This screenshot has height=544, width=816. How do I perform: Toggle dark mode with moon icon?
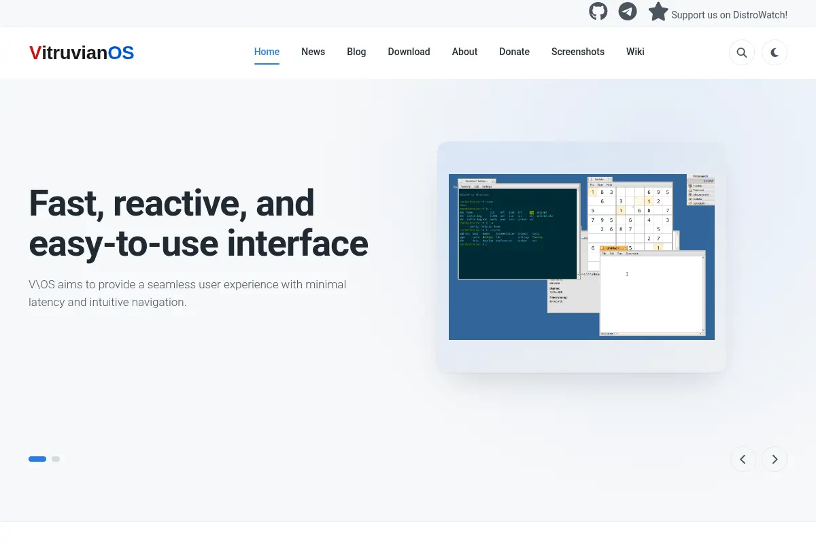pos(775,52)
